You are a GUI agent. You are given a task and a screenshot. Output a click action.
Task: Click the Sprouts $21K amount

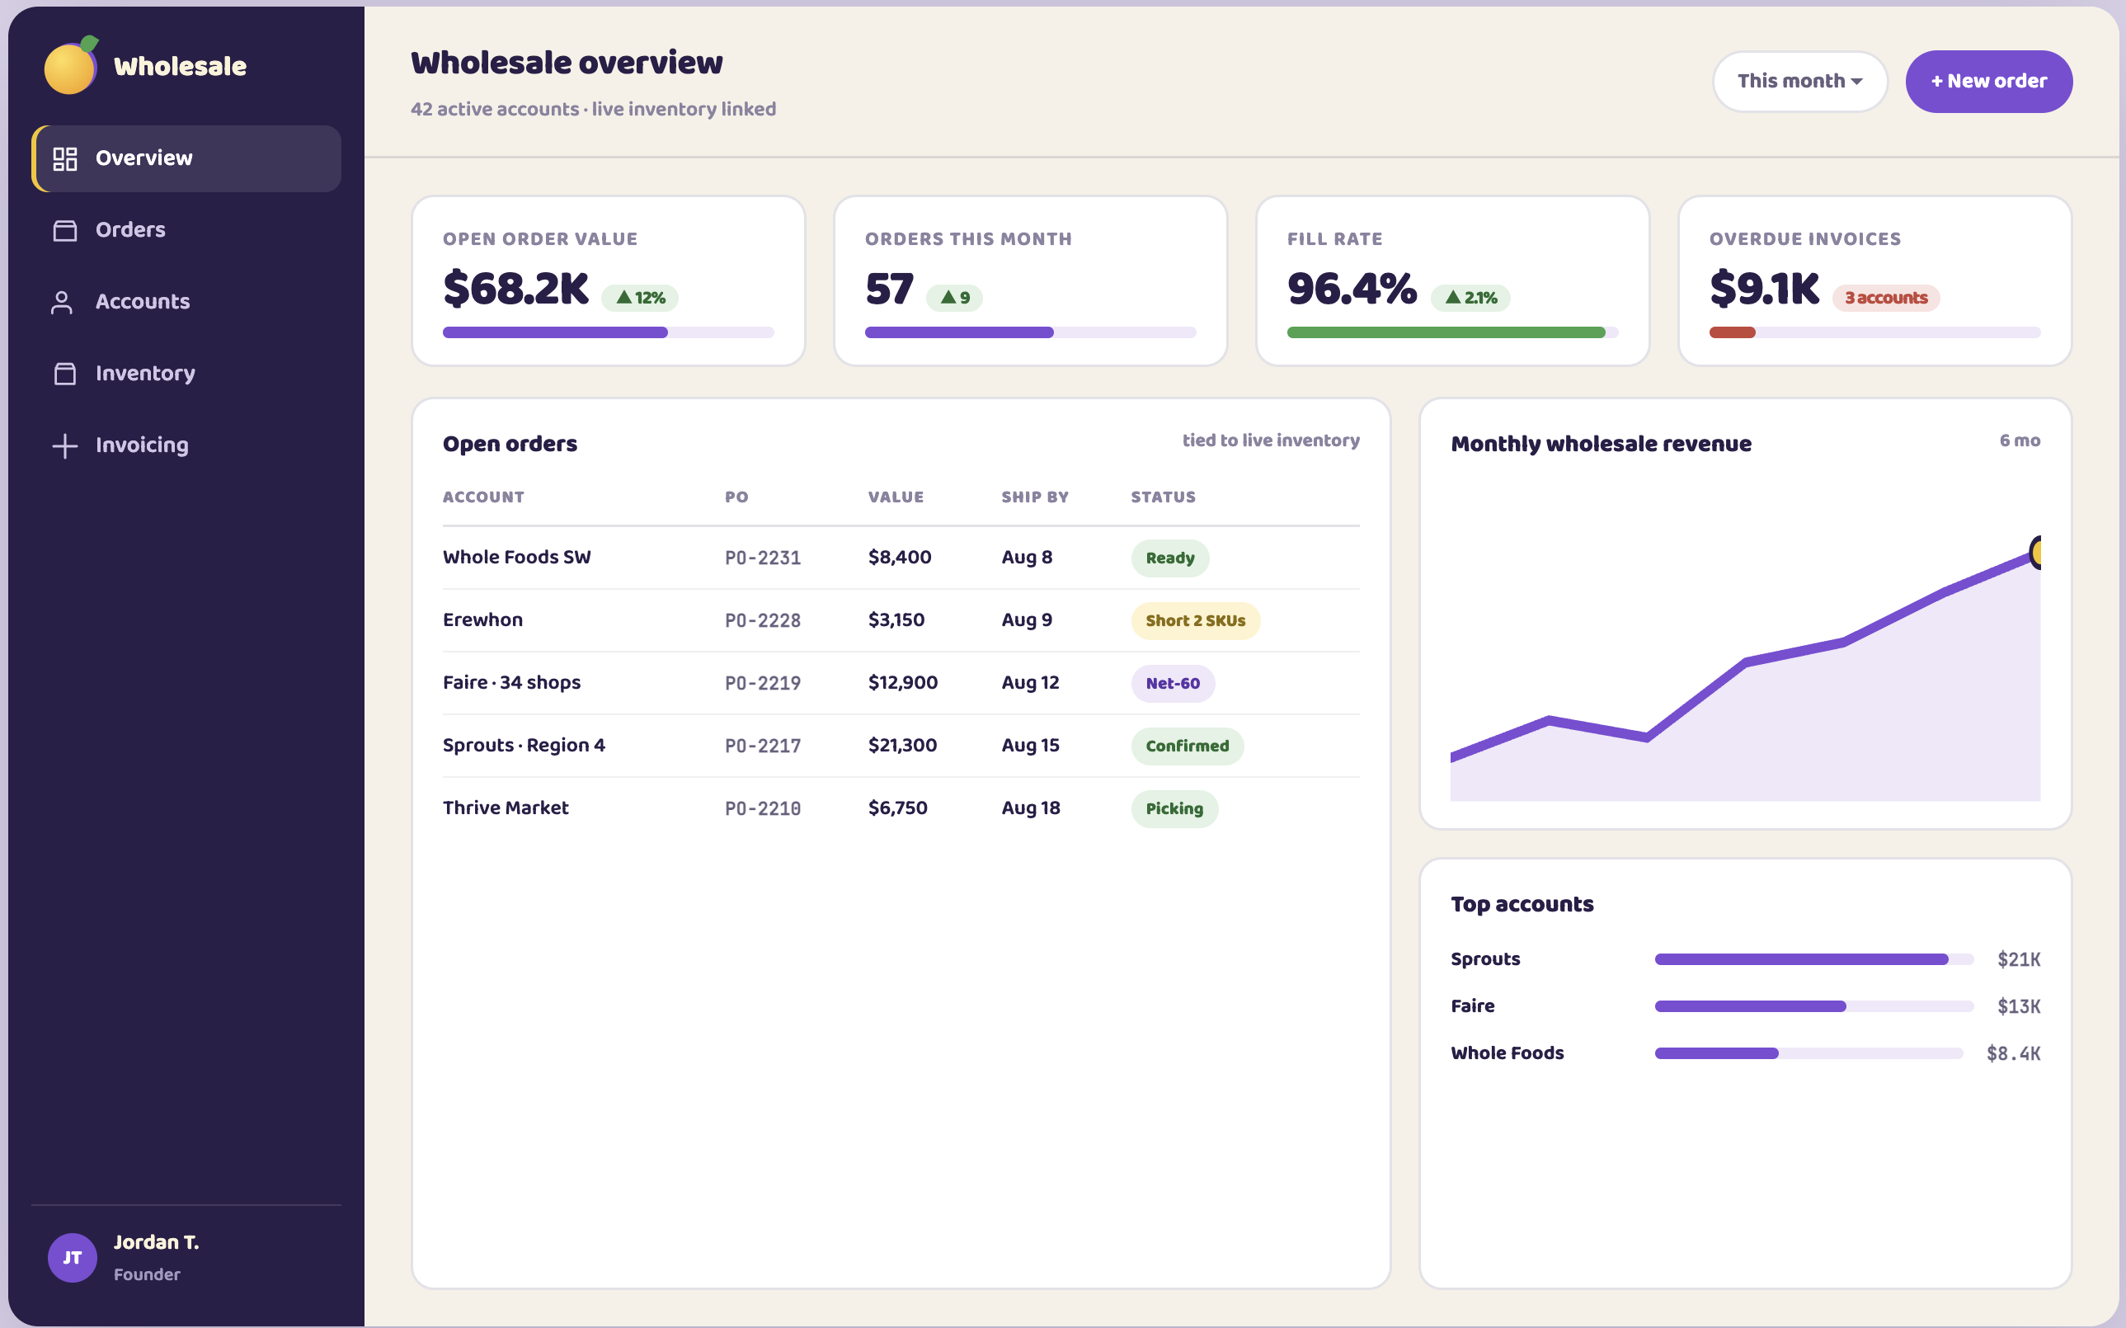point(2018,959)
